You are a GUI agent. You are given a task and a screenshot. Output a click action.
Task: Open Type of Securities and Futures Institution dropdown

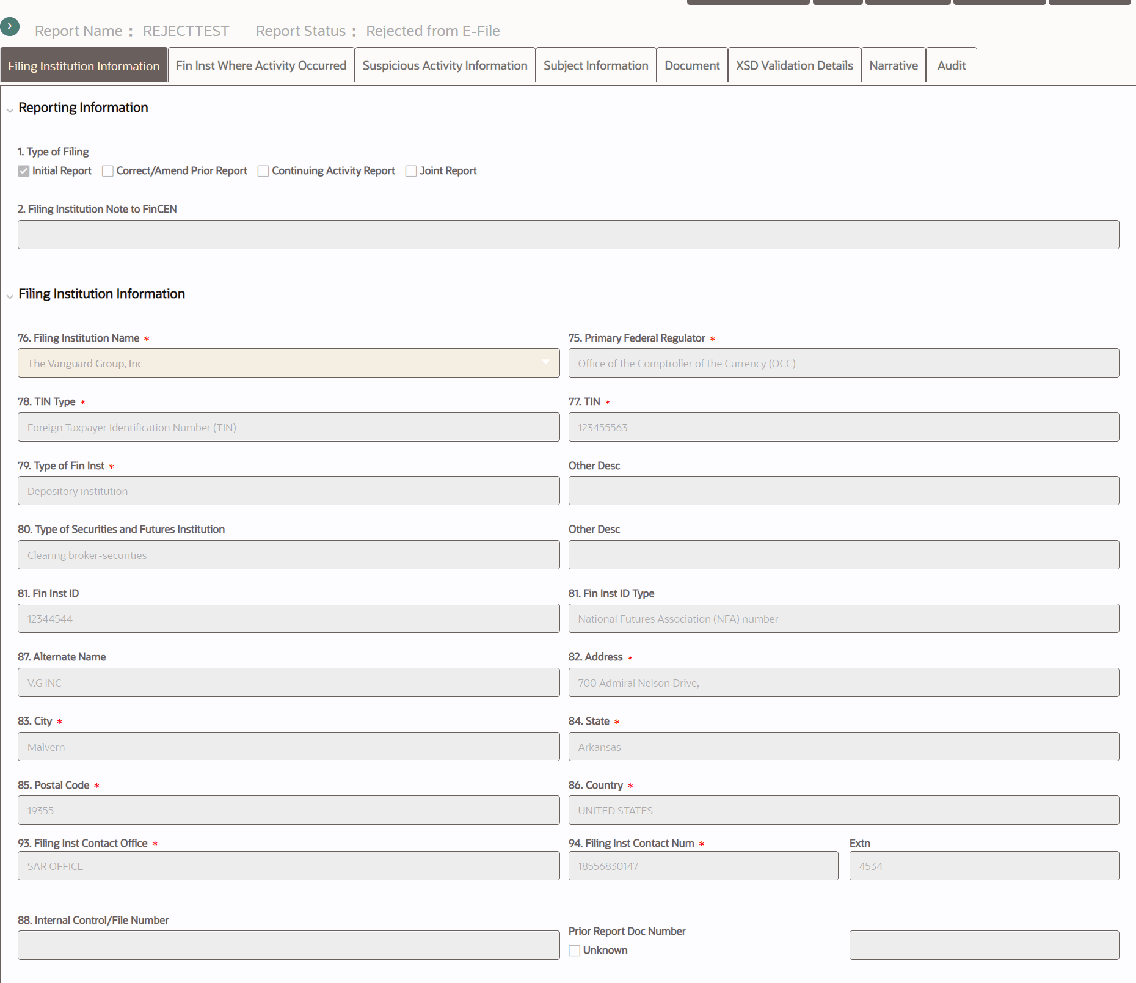tap(289, 555)
